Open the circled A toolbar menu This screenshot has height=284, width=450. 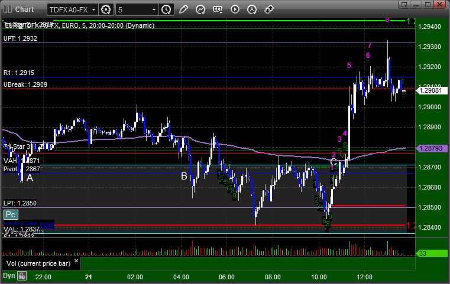[x=252, y=9]
